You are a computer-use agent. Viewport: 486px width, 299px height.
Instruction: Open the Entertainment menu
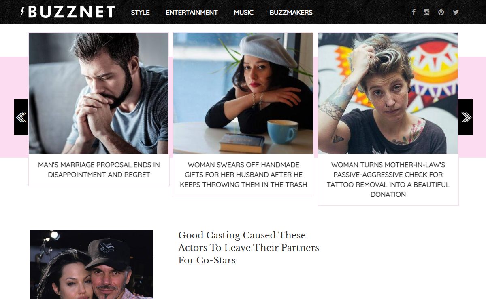coord(192,12)
